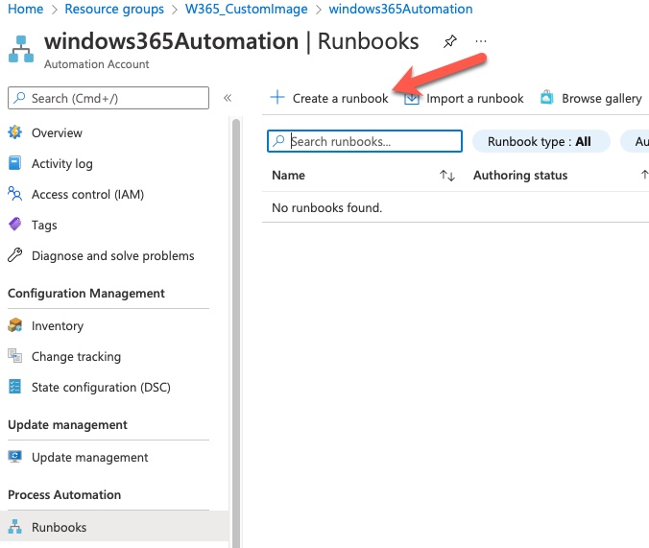Click the Activity log book icon
This screenshot has height=548, width=649.
pyautogui.click(x=15, y=163)
